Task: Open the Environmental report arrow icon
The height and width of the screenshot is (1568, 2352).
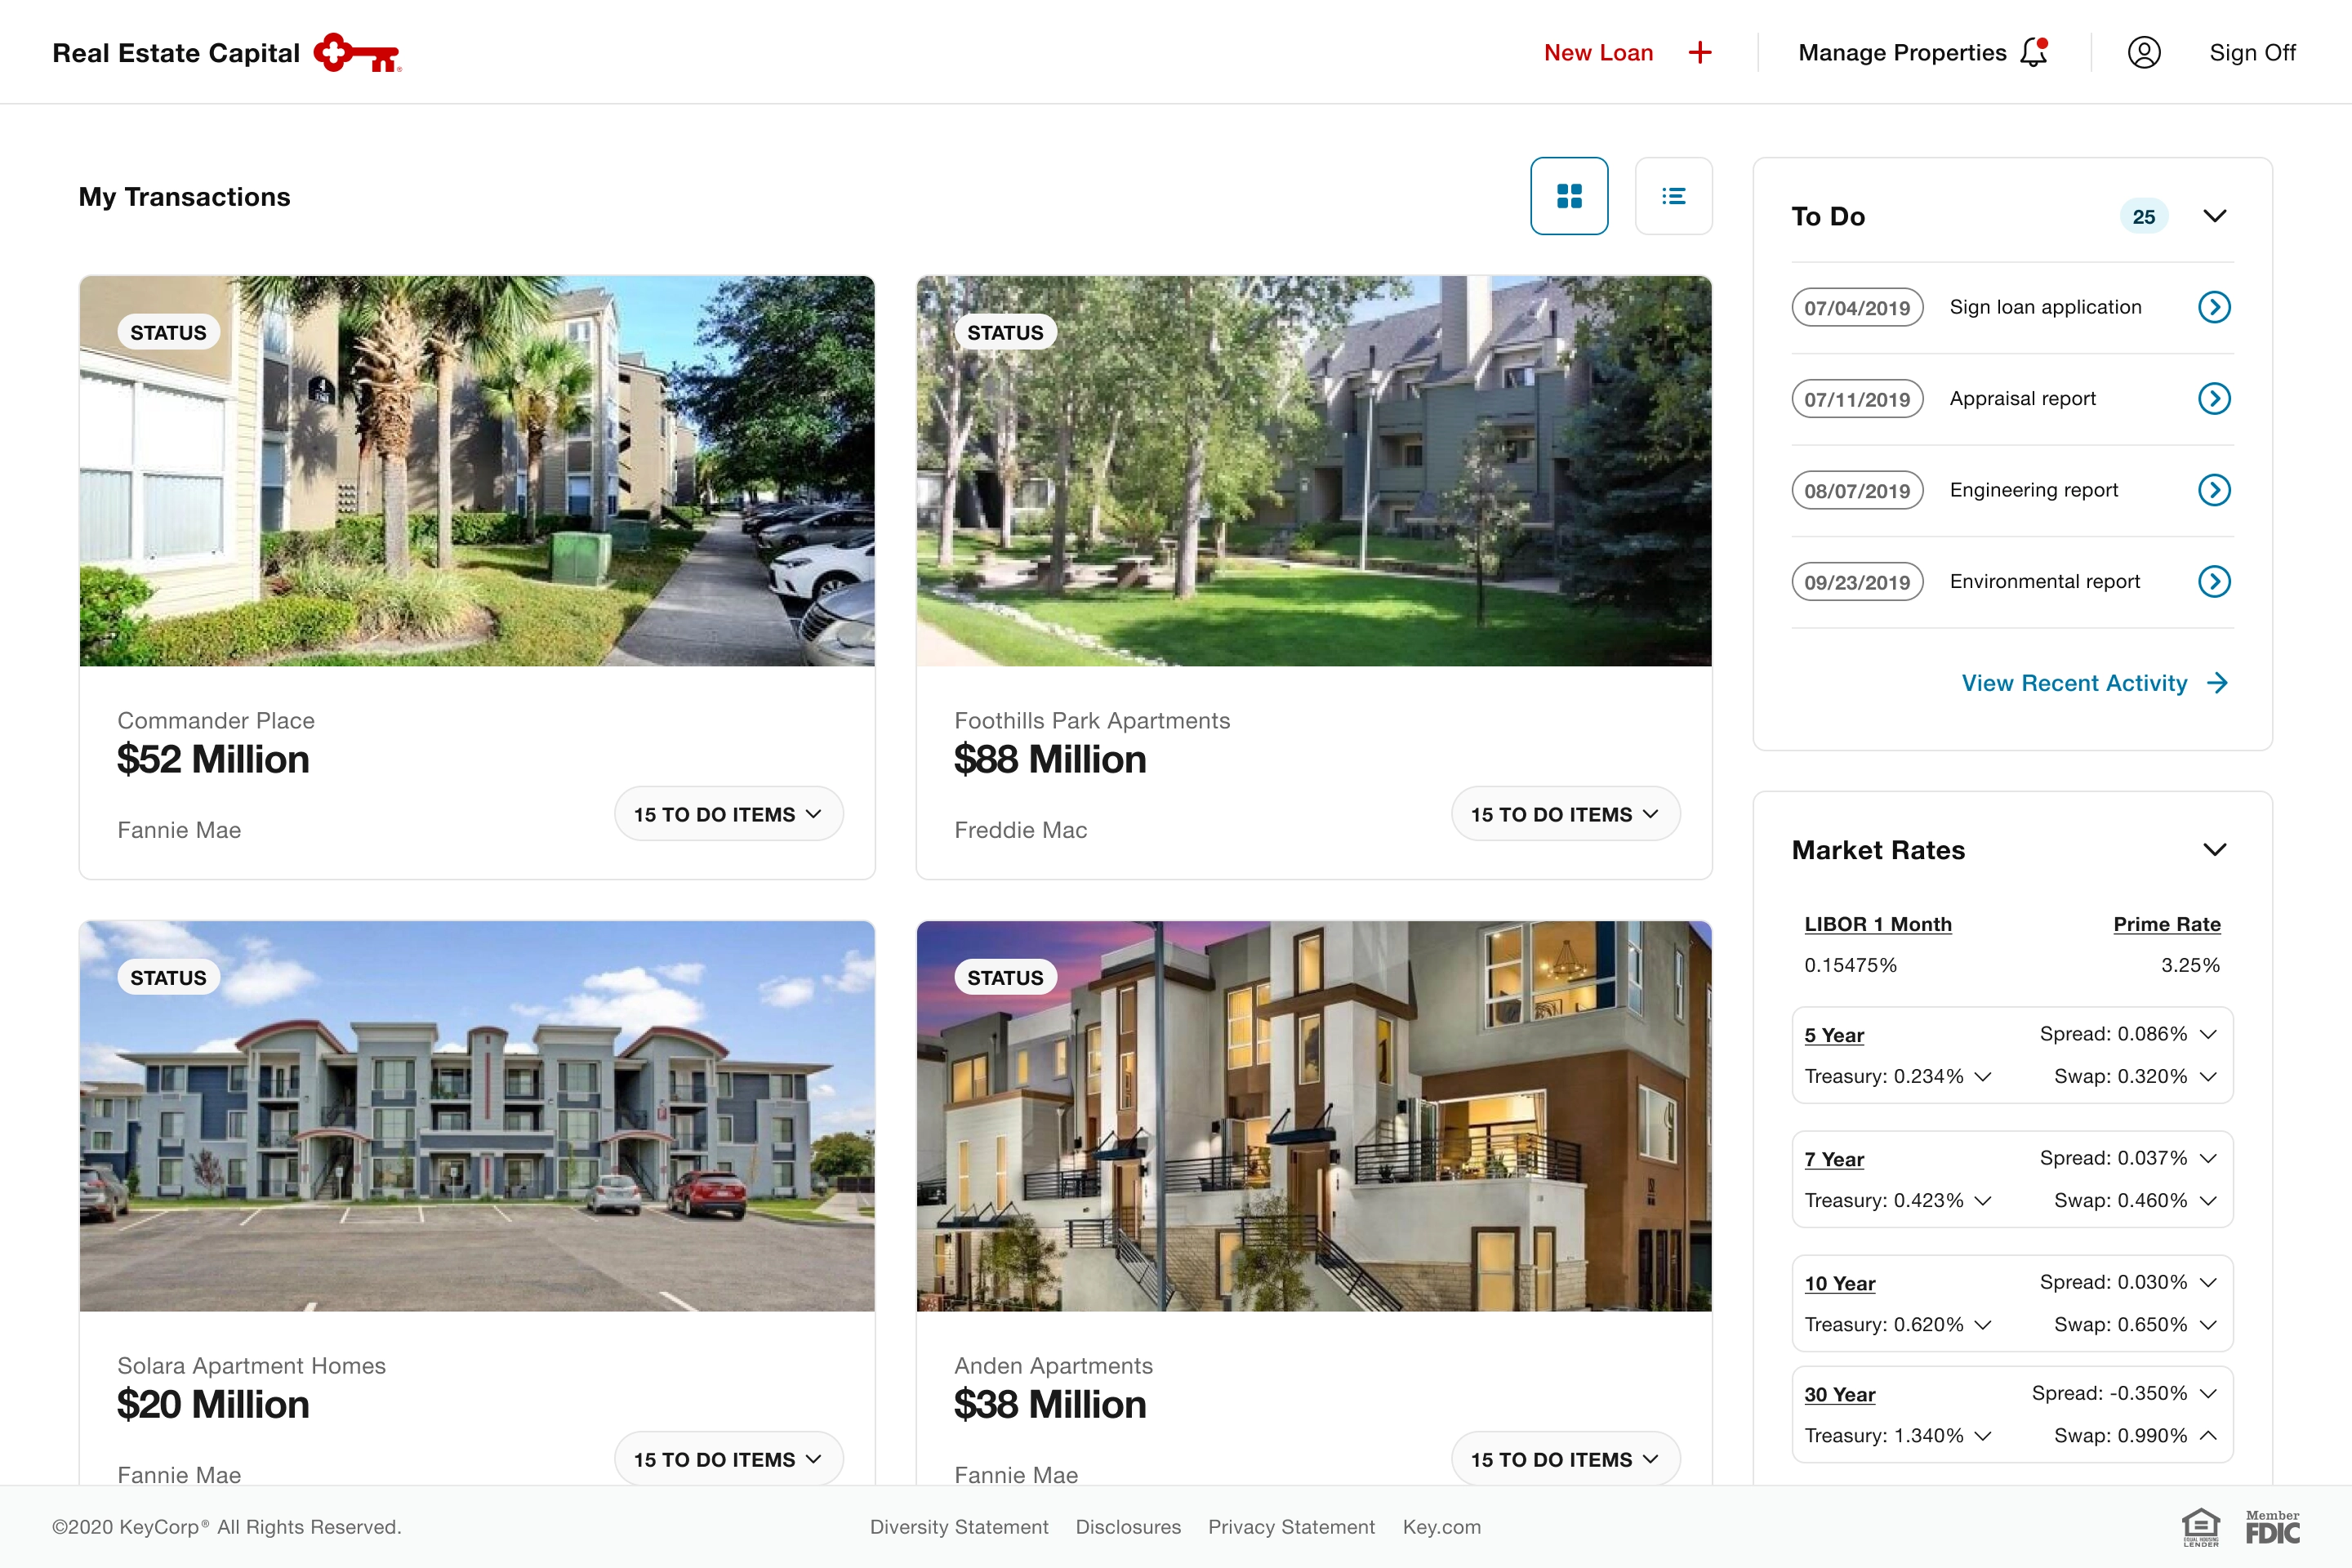Action: coord(2214,582)
